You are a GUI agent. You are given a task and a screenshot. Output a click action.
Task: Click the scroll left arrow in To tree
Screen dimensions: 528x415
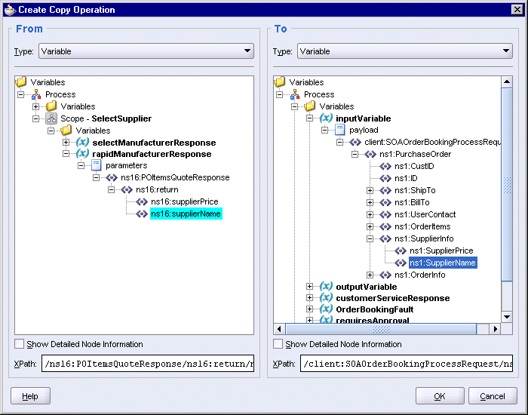[279, 329]
